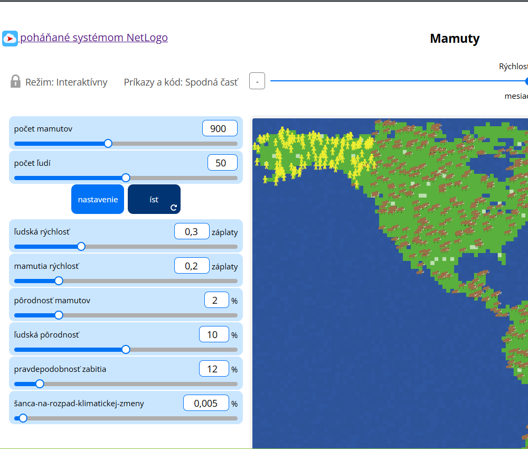
Task: Click the počet ľudí slider handle
Action: point(126,178)
